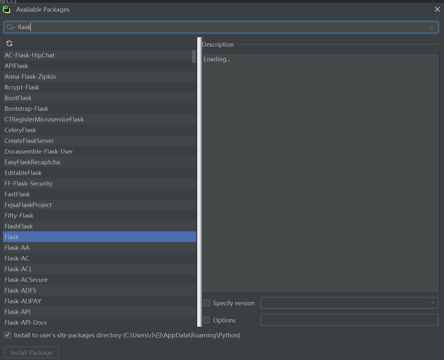The height and width of the screenshot is (360, 444).
Task: Select the FastFlask package
Action: (x=99, y=194)
